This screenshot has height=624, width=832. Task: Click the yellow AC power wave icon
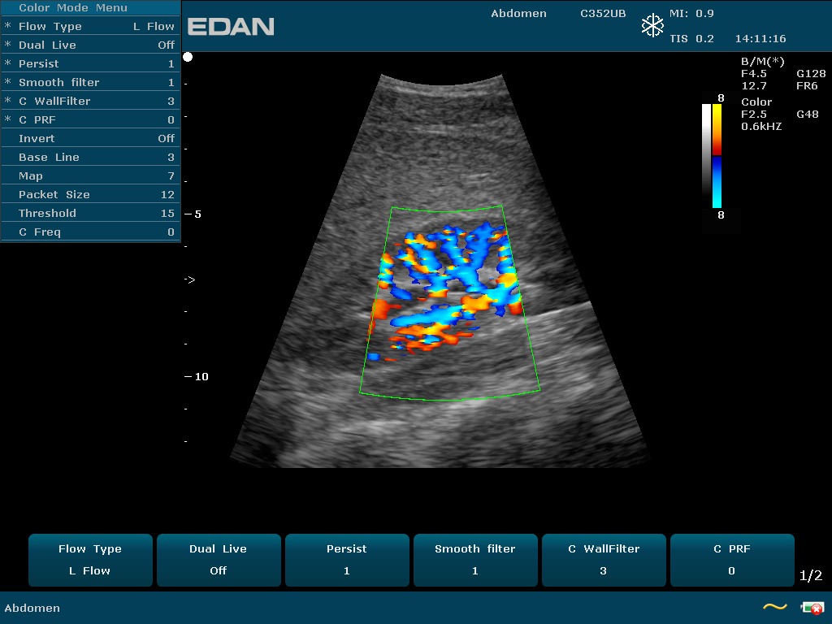coord(774,607)
